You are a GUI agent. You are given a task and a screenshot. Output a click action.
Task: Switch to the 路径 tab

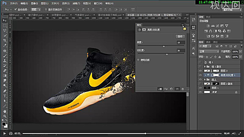click(215, 42)
